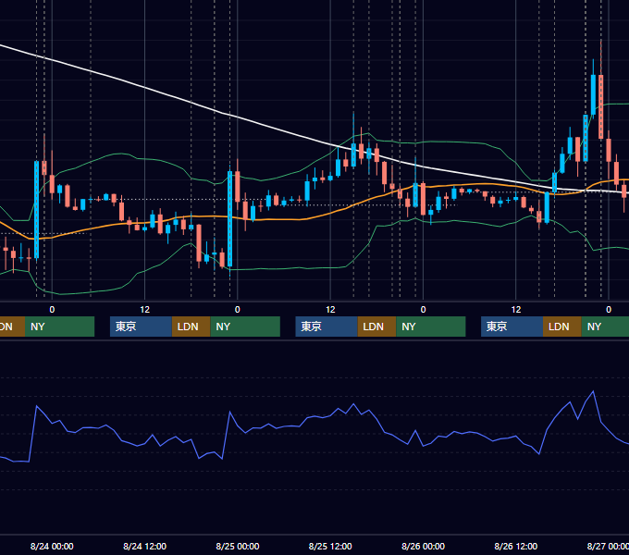Viewport: 629px width, 555px height.
Task: Select the 東京 session block on 8/24
Action: point(141,327)
